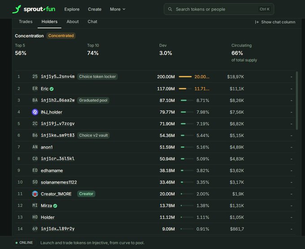Open holder inj1ke…sm9t83

pyautogui.click(x=57, y=135)
